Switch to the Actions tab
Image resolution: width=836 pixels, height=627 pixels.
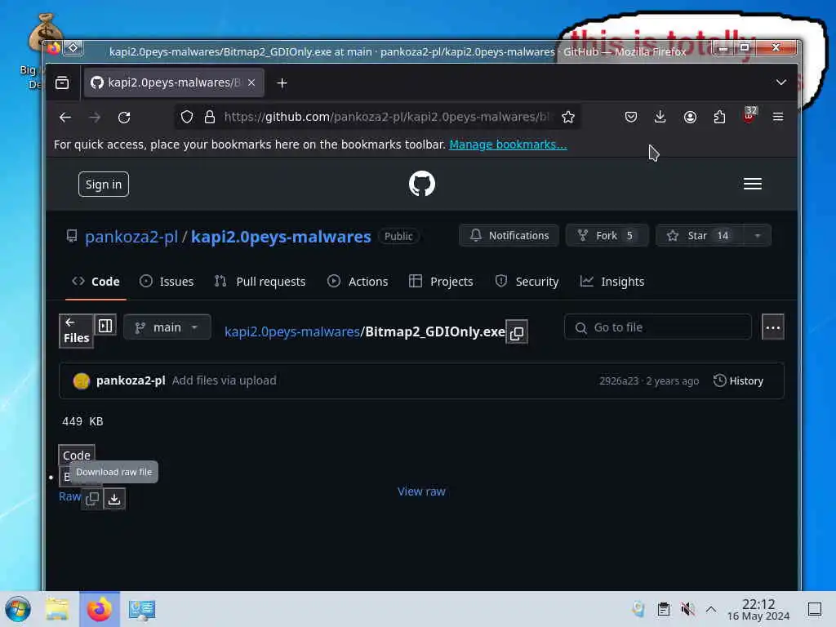coord(358,282)
